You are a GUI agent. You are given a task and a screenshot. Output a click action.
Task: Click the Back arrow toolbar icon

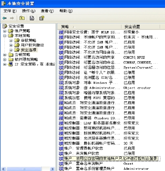pyautogui.click(x=5, y=18)
